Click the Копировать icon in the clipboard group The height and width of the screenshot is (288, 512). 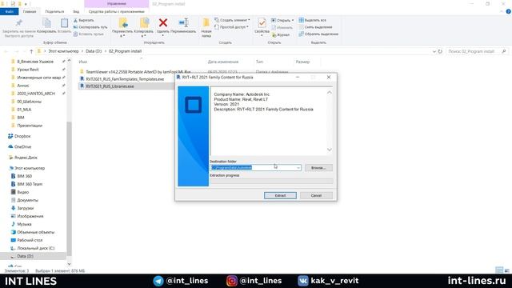point(46,23)
